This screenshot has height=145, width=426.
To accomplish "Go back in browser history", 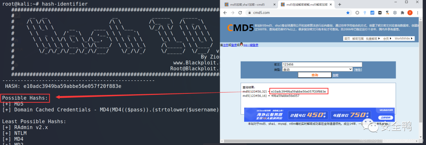I will (225, 13).
